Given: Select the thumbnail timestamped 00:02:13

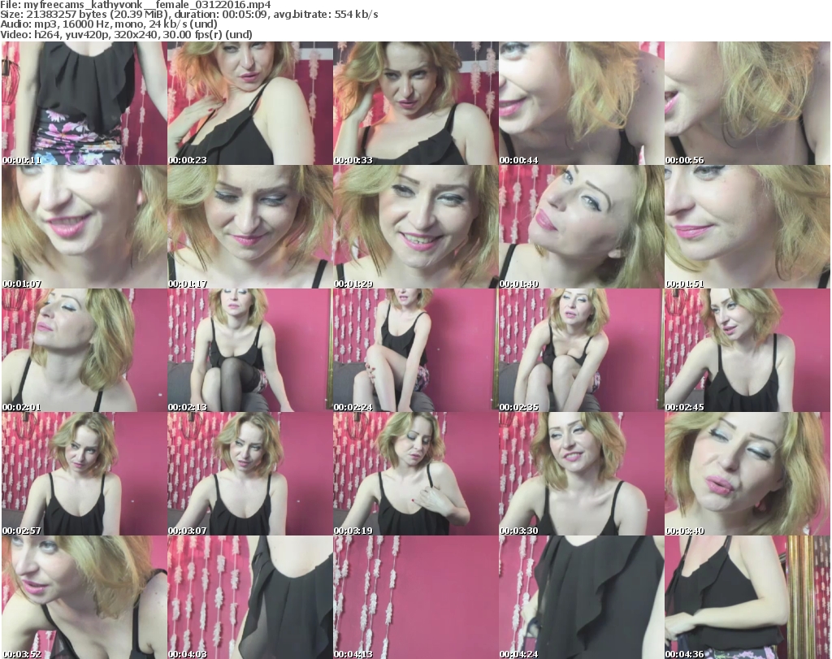Looking at the screenshot, I should [x=250, y=350].
